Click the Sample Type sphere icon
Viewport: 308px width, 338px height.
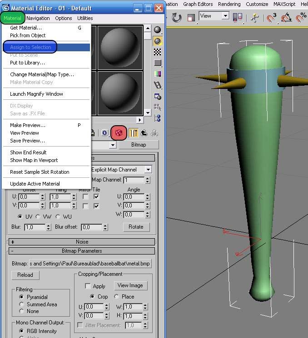point(157,30)
